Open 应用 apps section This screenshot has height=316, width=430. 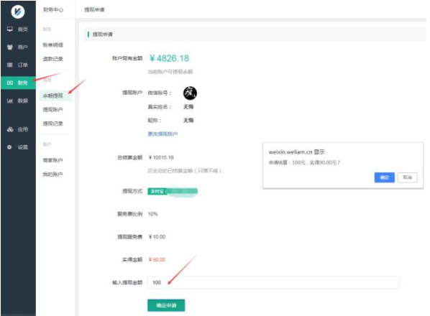click(x=18, y=129)
